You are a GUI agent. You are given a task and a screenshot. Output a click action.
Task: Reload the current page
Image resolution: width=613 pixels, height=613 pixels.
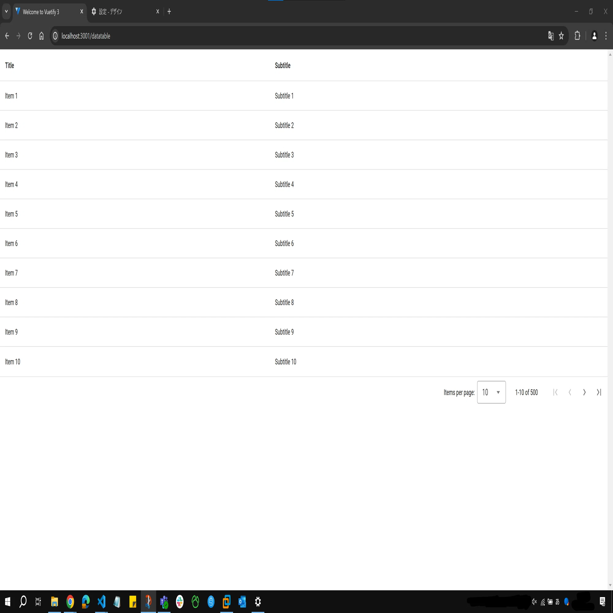[30, 36]
